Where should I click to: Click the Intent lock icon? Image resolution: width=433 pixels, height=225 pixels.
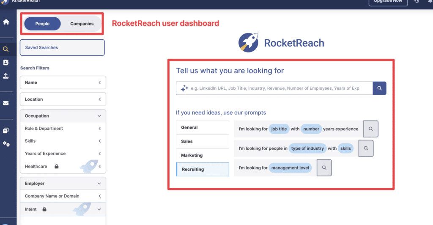point(44,209)
